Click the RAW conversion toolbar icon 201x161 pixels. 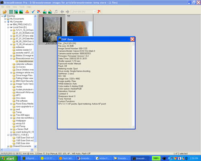click(27, 12)
